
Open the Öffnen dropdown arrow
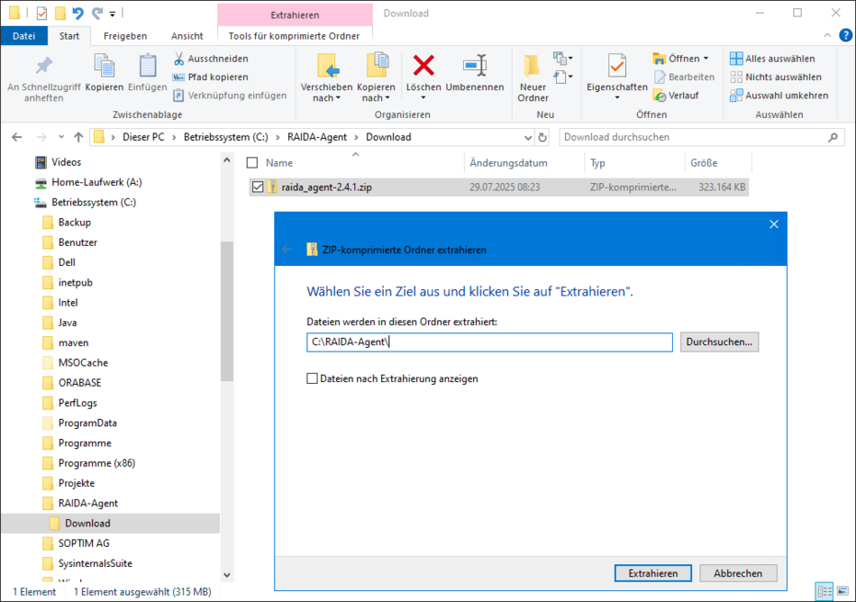tap(706, 58)
